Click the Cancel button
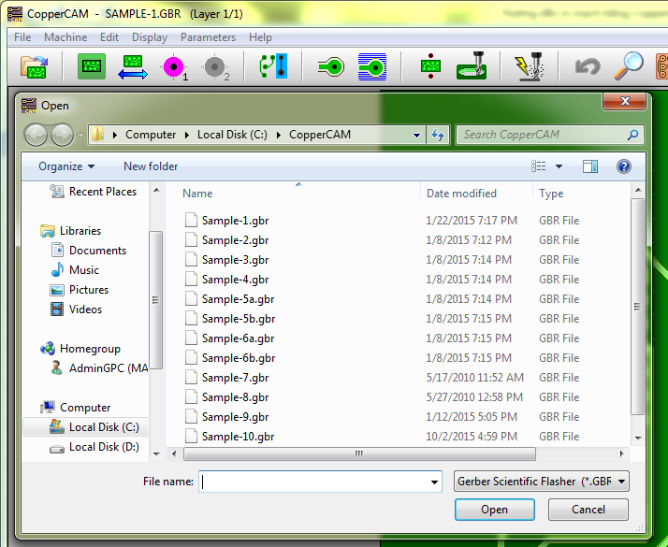 pos(588,510)
